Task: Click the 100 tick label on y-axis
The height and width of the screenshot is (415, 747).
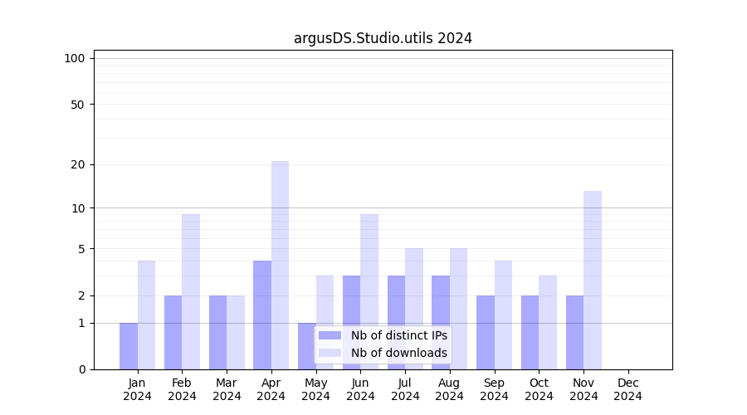Action: (75, 58)
